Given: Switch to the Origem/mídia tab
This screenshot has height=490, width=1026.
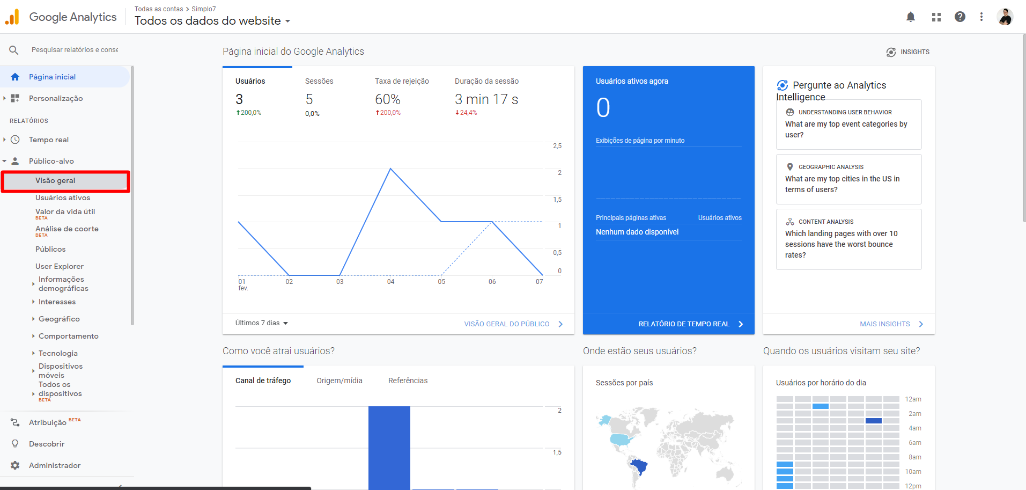Looking at the screenshot, I should [x=339, y=381].
